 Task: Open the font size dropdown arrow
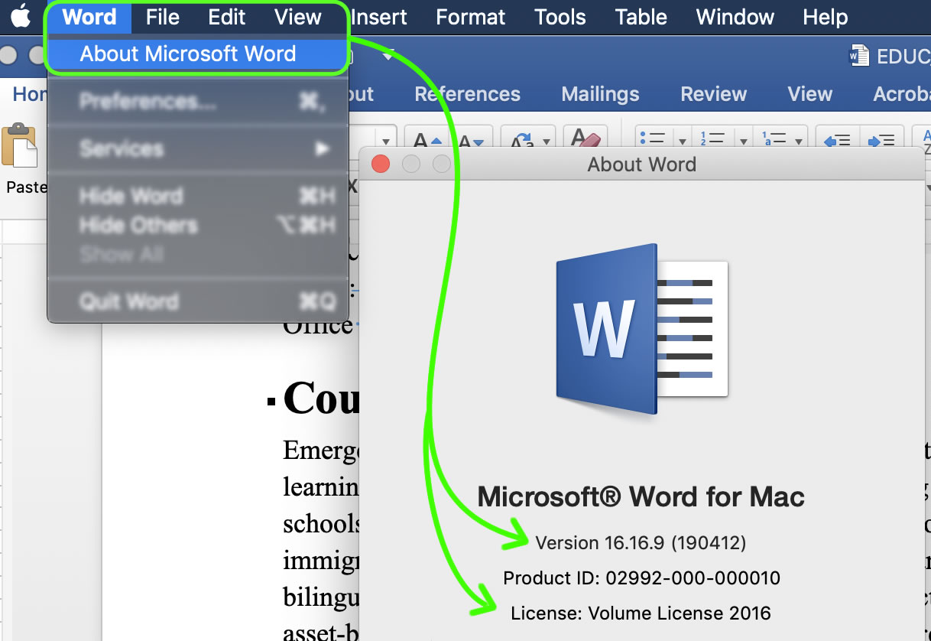[x=387, y=142]
